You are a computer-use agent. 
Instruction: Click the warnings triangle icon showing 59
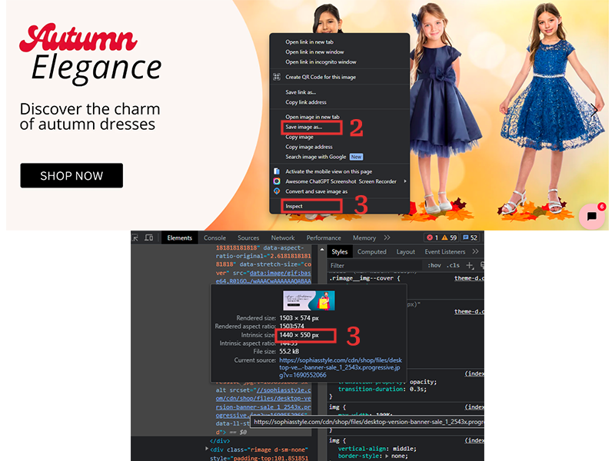[x=446, y=237]
